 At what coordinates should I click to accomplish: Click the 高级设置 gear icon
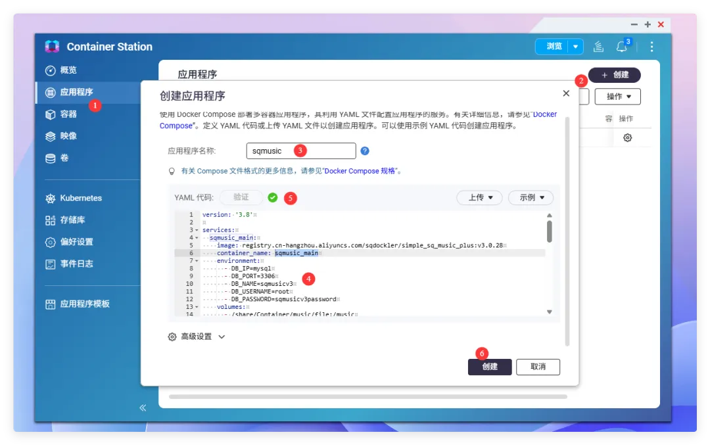click(x=172, y=337)
